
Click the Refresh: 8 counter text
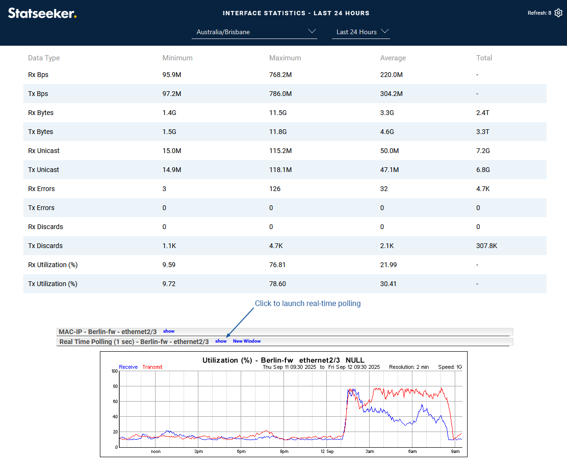[539, 13]
